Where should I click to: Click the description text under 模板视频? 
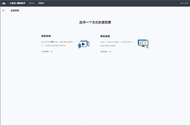[x=116, y=44]
